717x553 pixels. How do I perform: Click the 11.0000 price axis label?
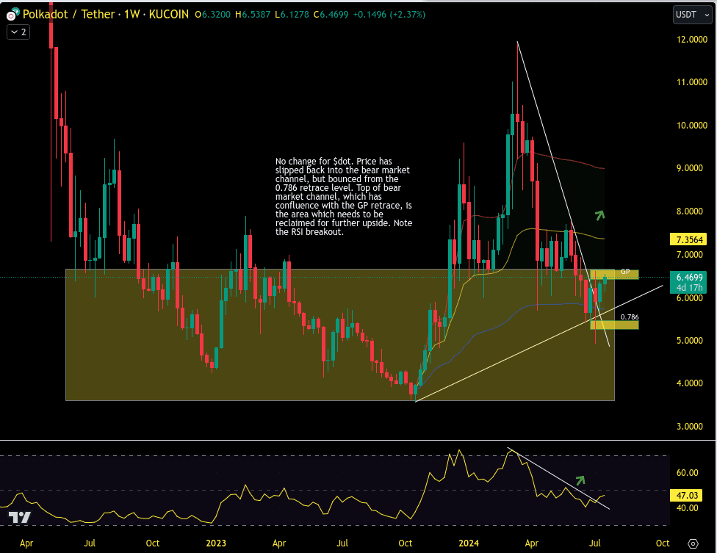click(692, 82)
